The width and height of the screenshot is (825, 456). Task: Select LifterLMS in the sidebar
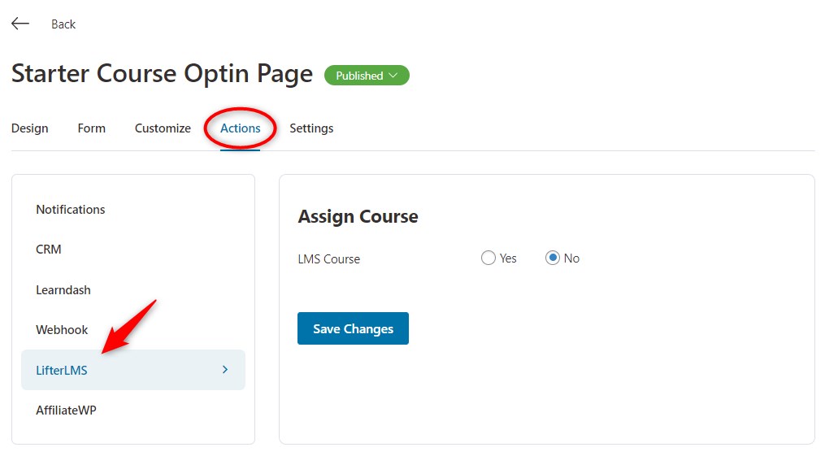(x=133, y=370)
